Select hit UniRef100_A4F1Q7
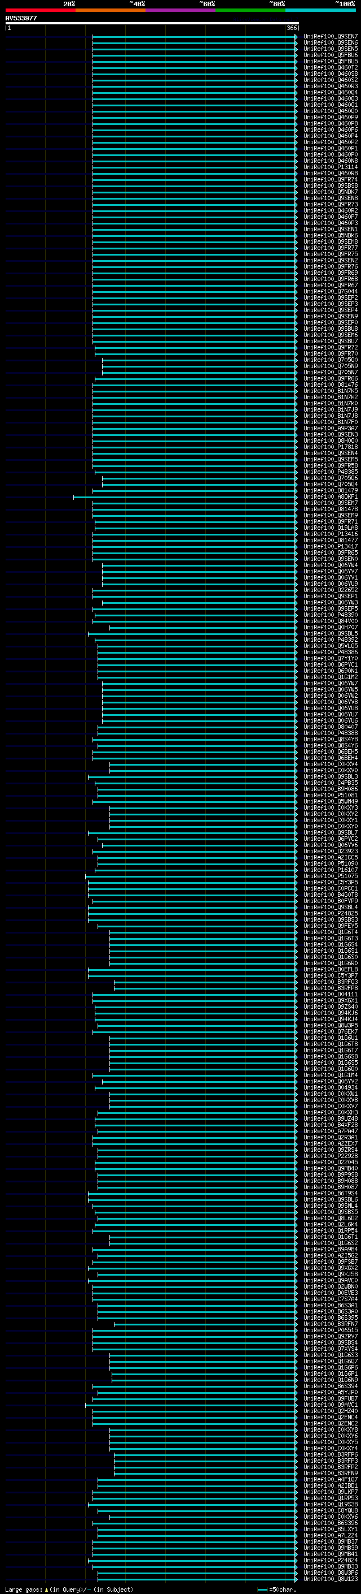Image resolution: width=361 pixels, height=1594 pixels. [331, 1479]
